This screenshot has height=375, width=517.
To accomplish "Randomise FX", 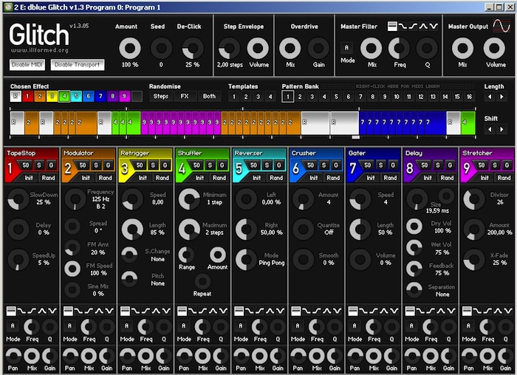I will pos(185,96).
